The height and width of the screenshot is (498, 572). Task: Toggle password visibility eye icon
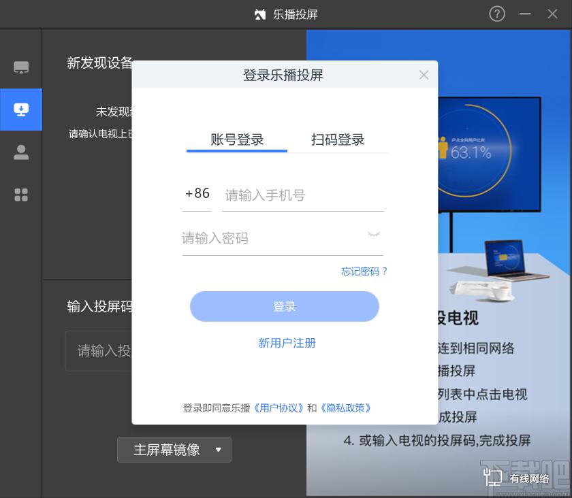[374, 235]
